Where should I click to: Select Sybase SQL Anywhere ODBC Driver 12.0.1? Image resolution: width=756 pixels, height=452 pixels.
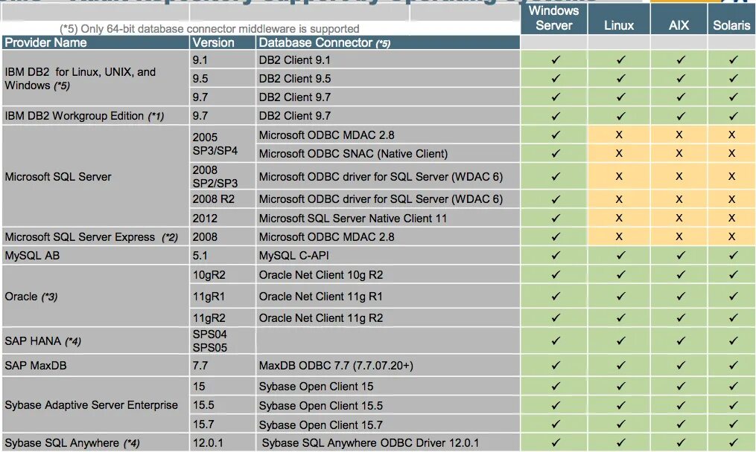pyautogui.click(x=387, y=443)
